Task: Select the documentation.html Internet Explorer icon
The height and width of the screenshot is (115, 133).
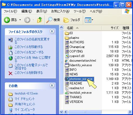Action: point(67,61)
